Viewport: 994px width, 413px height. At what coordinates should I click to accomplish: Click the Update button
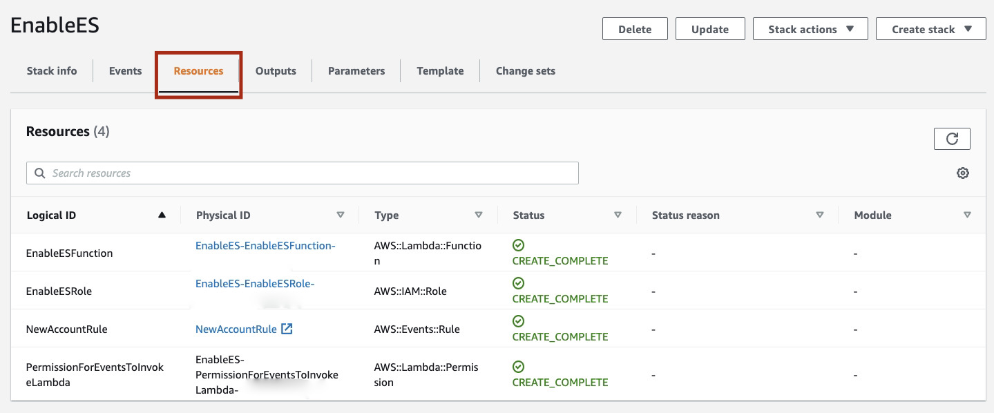click(x=709, y=29)
